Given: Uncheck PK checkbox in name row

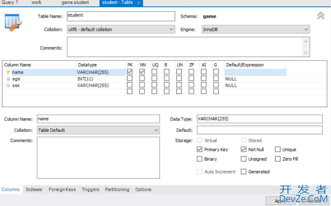Looking at the screenshot, I should pyautogui.click(x=130, y=72).
